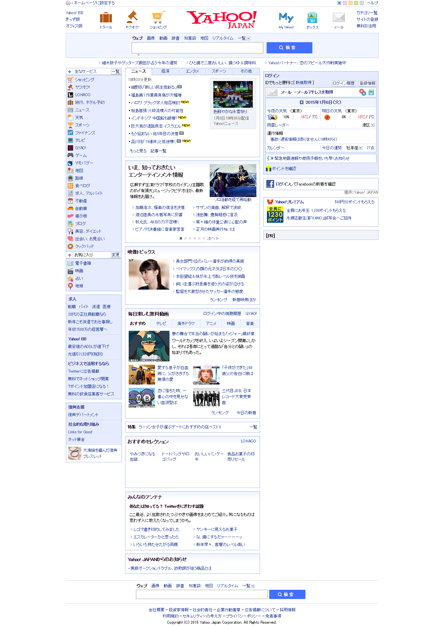The image size is (444, 628).
Task: Open the ボックス storage icon
Action: coord(312,17)
